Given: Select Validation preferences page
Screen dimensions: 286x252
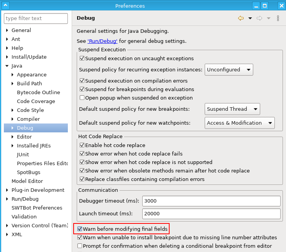Looking at the screenshot, I should click(24, 216).
